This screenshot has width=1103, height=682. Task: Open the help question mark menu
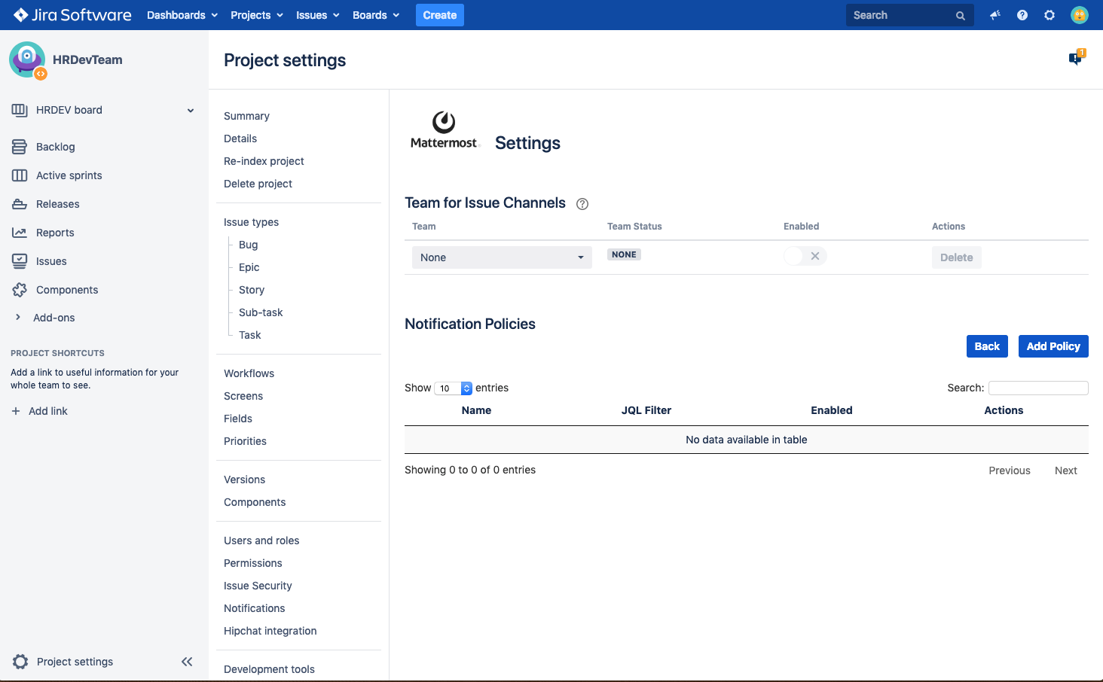tap(1022, 15)
